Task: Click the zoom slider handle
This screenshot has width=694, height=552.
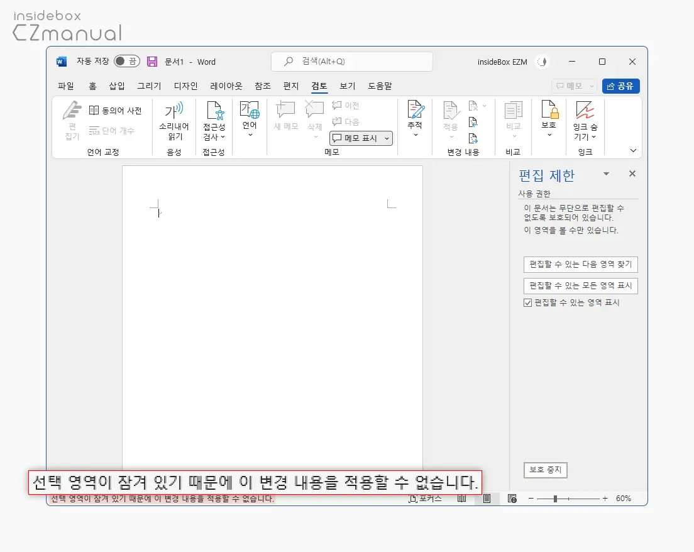Action: (x=555, y=499)
